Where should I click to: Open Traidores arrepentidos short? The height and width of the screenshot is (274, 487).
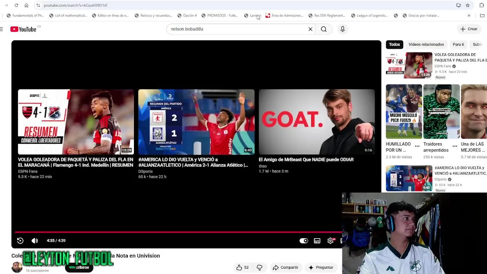(x=441, y=112)
